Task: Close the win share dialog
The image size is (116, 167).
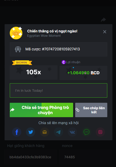Action: pos(105,32)
